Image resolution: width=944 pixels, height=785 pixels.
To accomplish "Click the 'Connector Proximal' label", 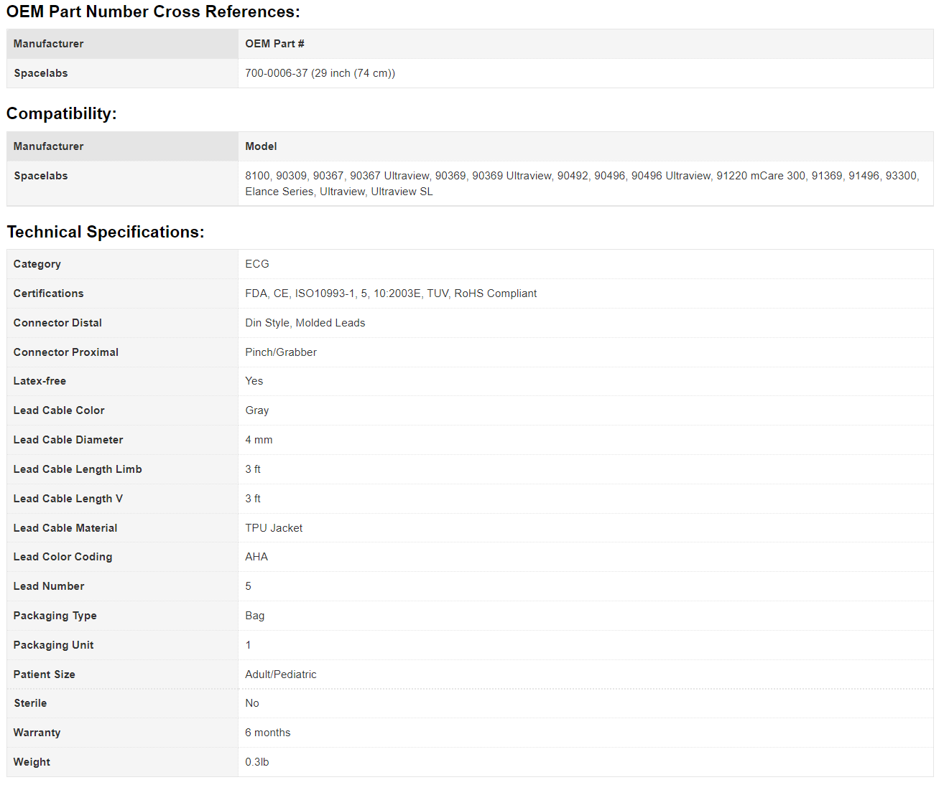I will (x=66, y=352).
